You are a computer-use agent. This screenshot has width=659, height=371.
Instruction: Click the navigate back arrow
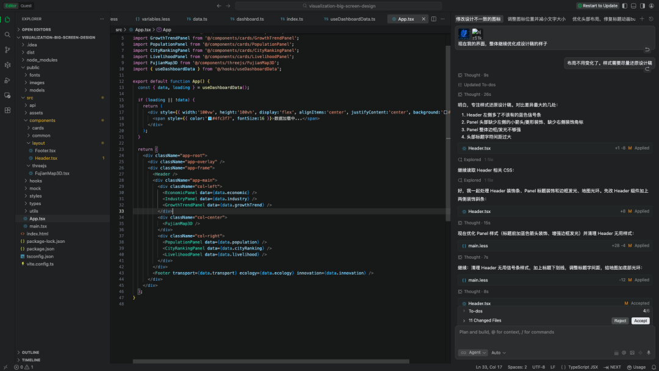(219, 6)
